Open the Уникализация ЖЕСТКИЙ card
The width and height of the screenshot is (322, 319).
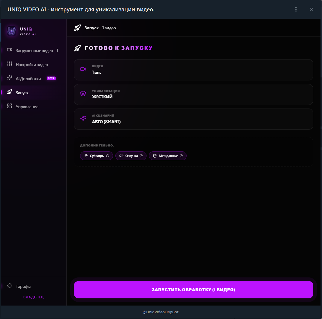tap(193, 94)
